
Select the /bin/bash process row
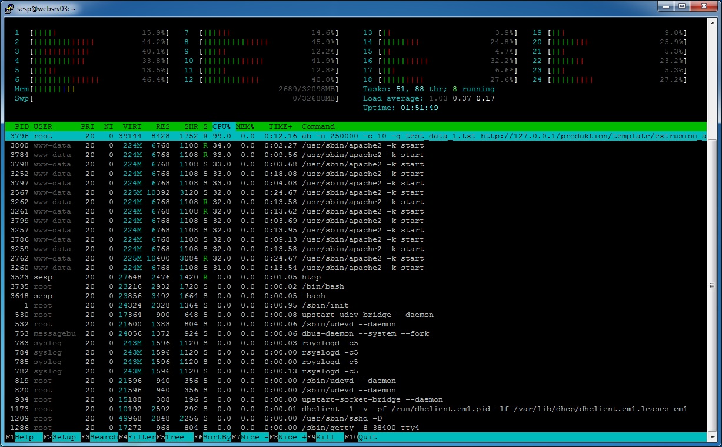tap(355, 286)
